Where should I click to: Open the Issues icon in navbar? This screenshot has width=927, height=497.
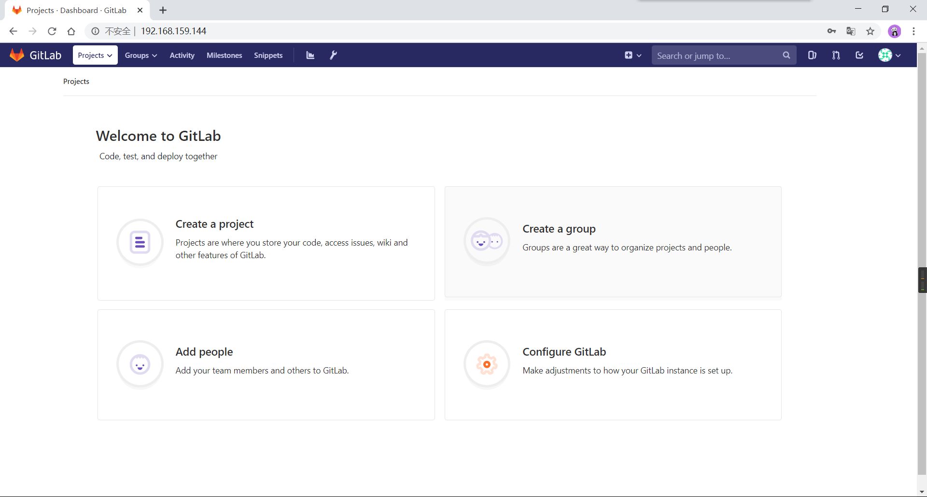click(x=812, y=55)
